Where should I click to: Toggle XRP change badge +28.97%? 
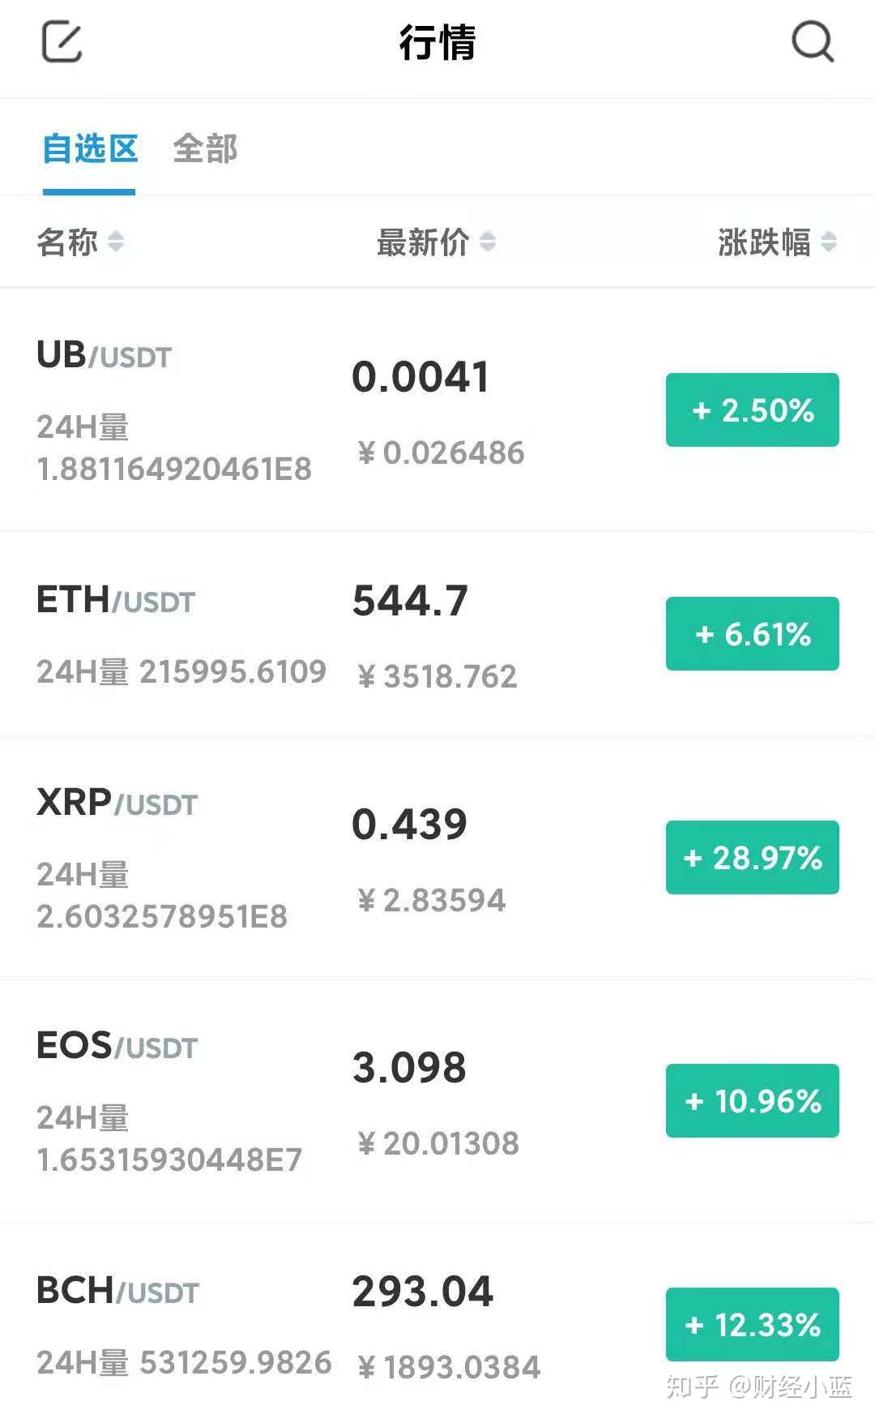(752, 858)
